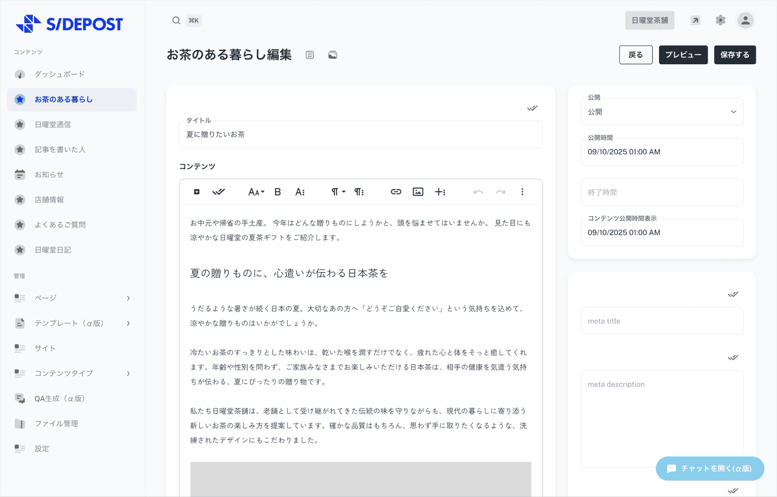Insert a link in editor
The image size is (777, 497).
(396, 192)
